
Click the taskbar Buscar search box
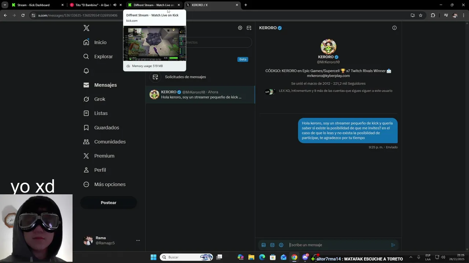tap(187, 257)
